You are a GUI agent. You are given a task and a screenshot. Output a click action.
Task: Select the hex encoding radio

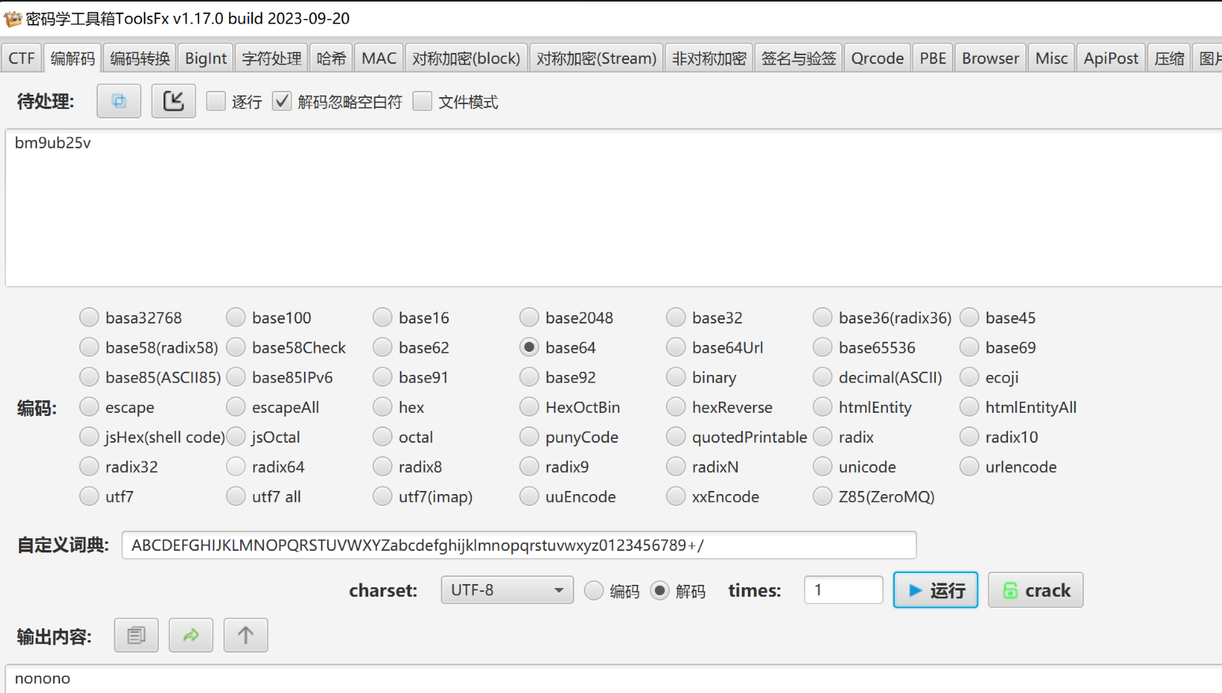[382, 407]
